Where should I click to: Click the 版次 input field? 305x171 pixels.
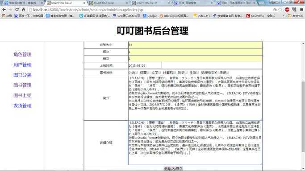tap(195, 58)
